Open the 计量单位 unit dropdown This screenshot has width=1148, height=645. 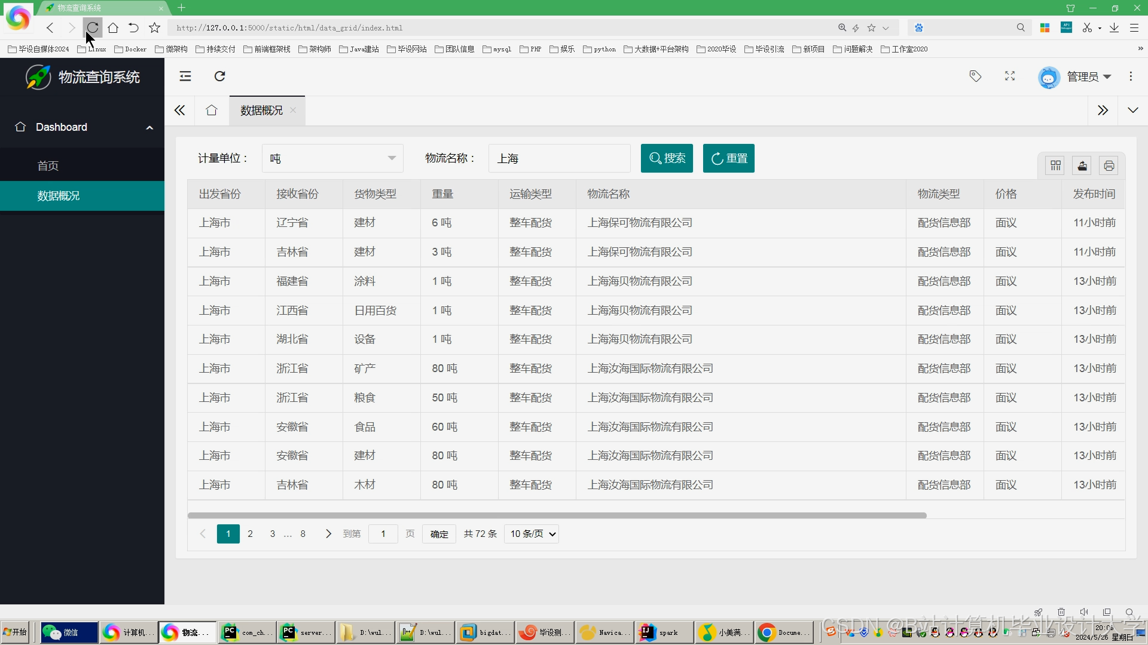coord(332,158)
